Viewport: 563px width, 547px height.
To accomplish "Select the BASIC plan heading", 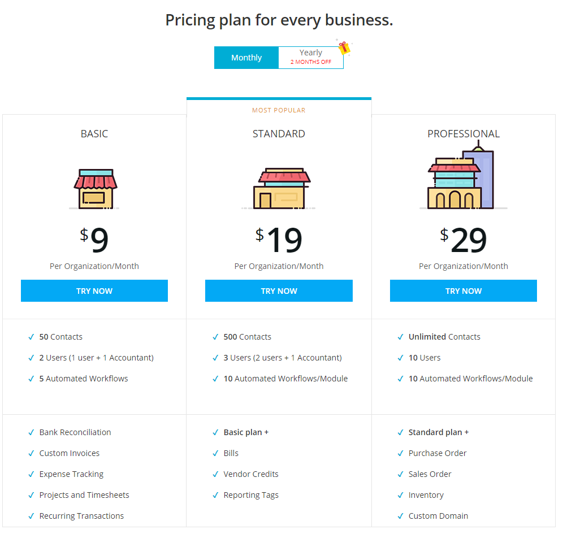I will pyautogui.click(x=94, y=134).
